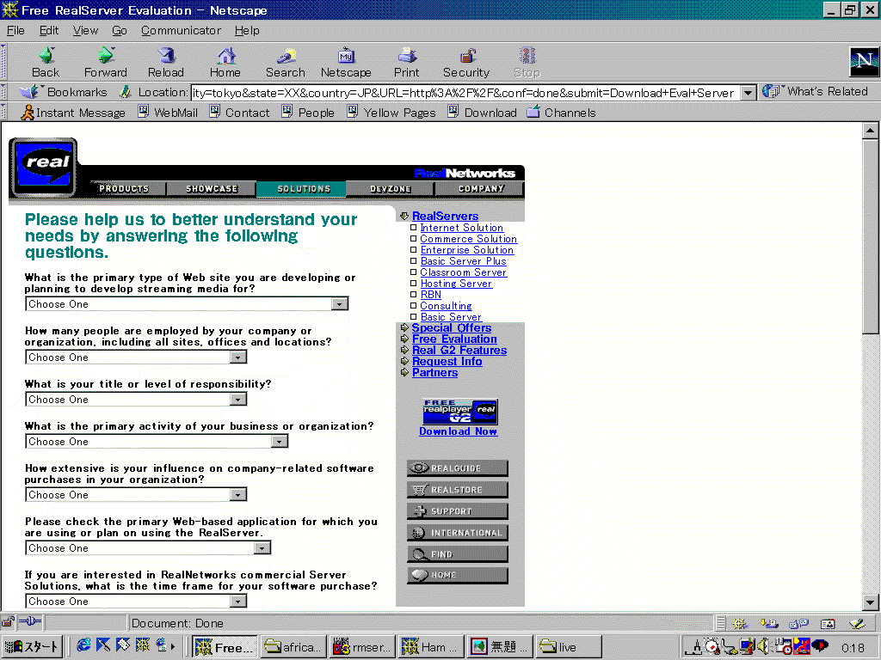Screen dimensions: 881x660
Task: Open the Edit menu
Action: 49,31
